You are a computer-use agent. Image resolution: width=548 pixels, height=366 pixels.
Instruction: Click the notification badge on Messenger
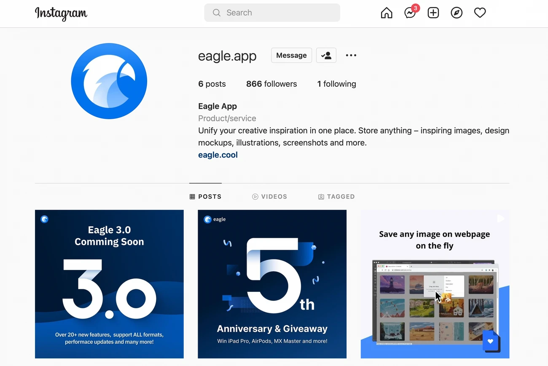click(415, 8)
